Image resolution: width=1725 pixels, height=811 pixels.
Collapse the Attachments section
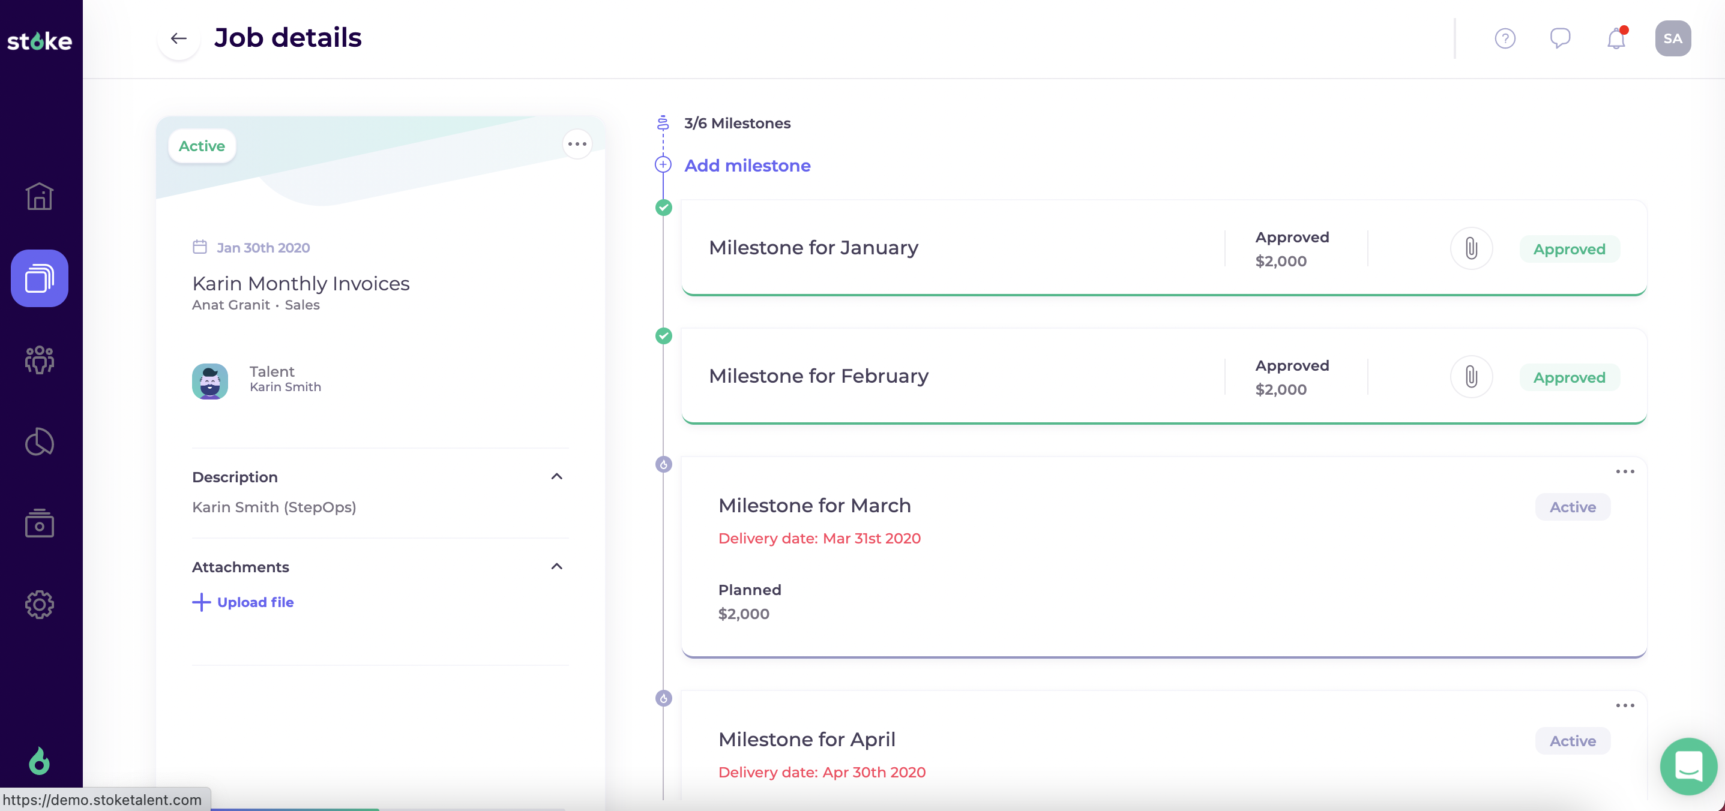[x=556, y=567]
